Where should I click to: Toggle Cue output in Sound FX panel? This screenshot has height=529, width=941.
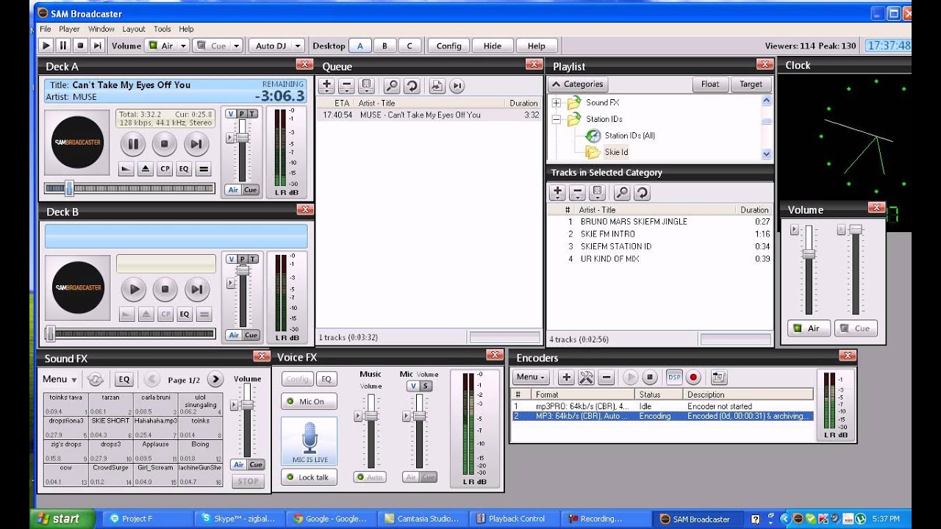point(256,464)
